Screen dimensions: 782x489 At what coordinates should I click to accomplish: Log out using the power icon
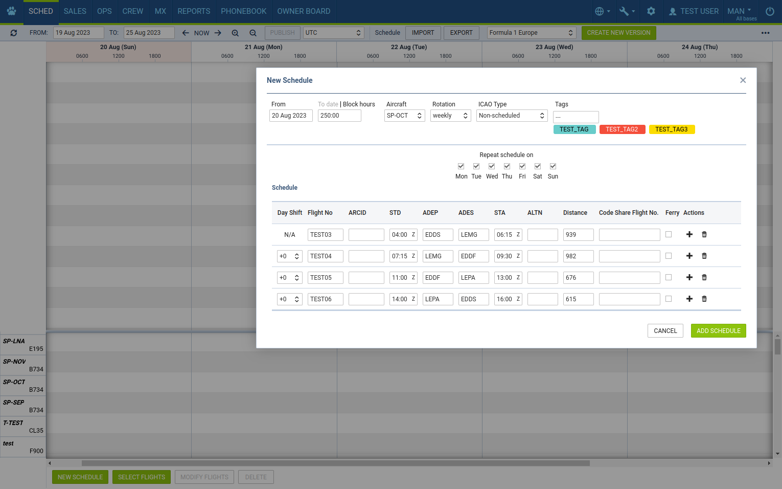pos(770,11)
